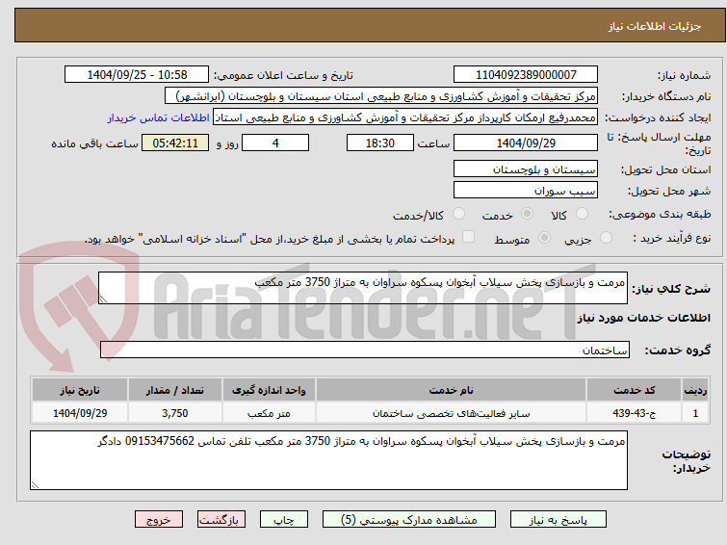Image resolution: width=727 pixels, height=545 pixels.
Task: Click the table date cell 1404/09/29
Action: 80,413
